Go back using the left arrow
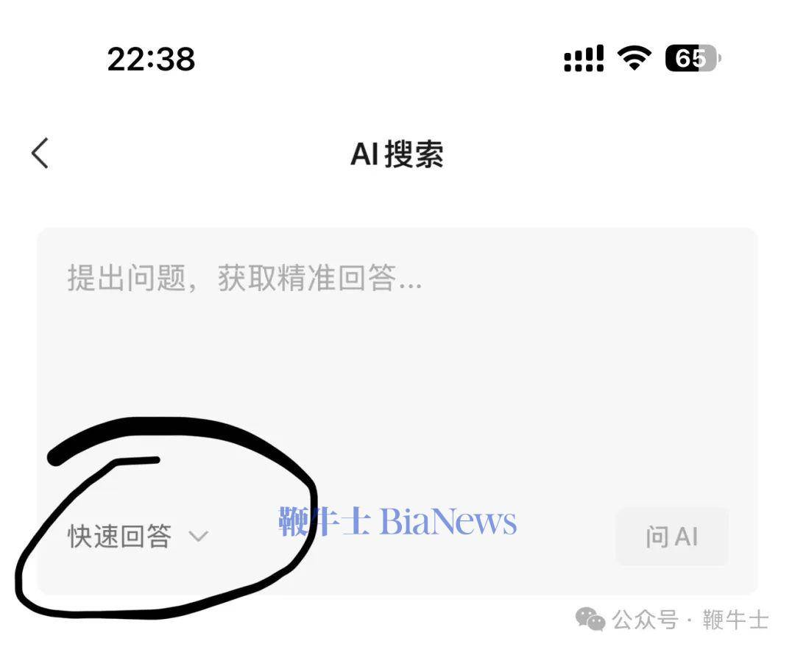This screenshot has width=795, height=652. point(40,153)
